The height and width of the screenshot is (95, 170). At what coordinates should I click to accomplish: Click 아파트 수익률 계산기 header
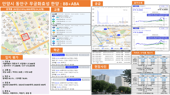click(143, 53)
